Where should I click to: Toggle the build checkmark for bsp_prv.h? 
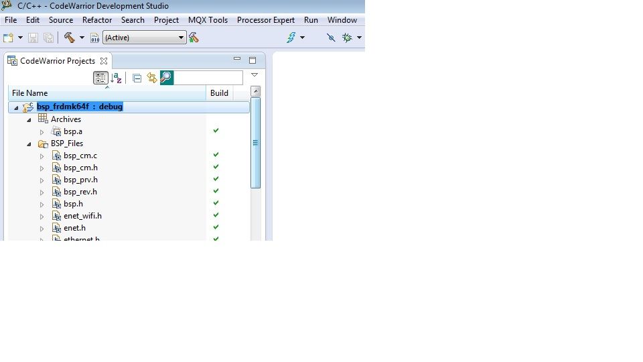[216, 178]
